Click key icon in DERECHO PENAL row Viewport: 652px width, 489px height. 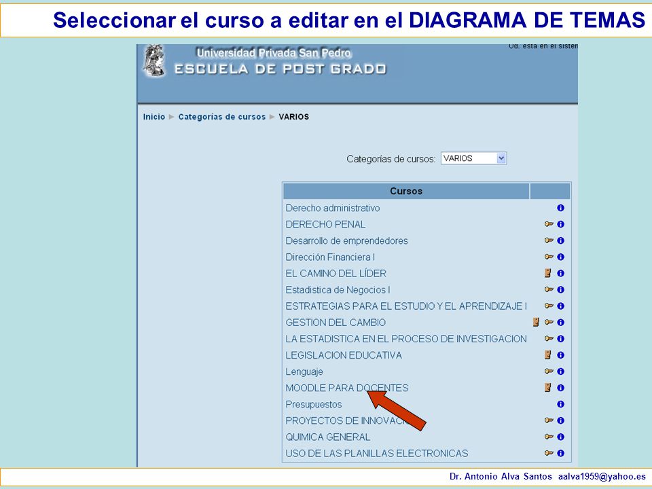549,224
